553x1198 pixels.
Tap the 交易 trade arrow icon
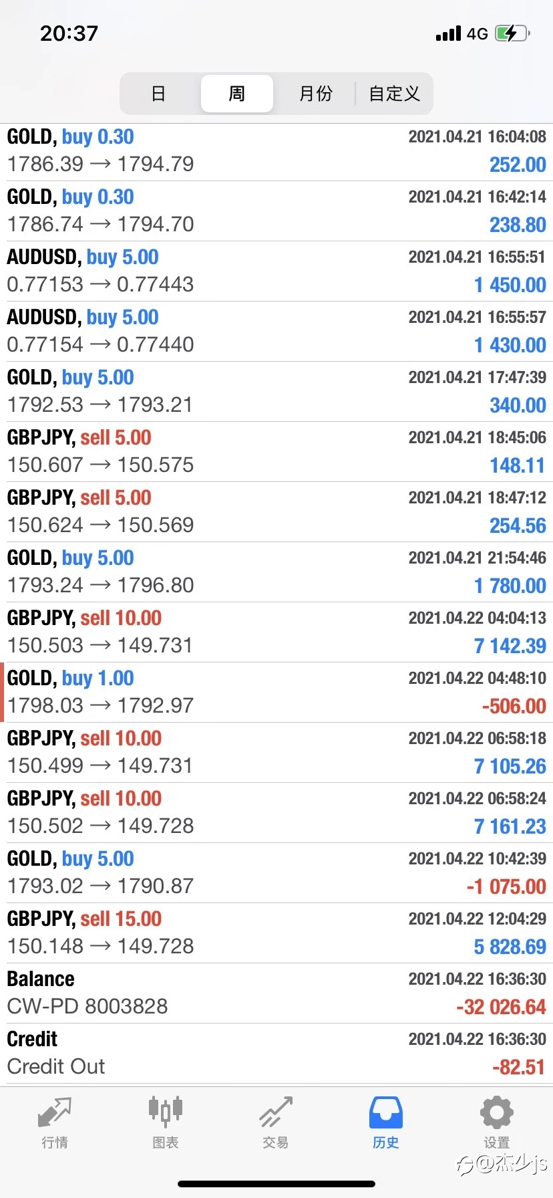275,1112
